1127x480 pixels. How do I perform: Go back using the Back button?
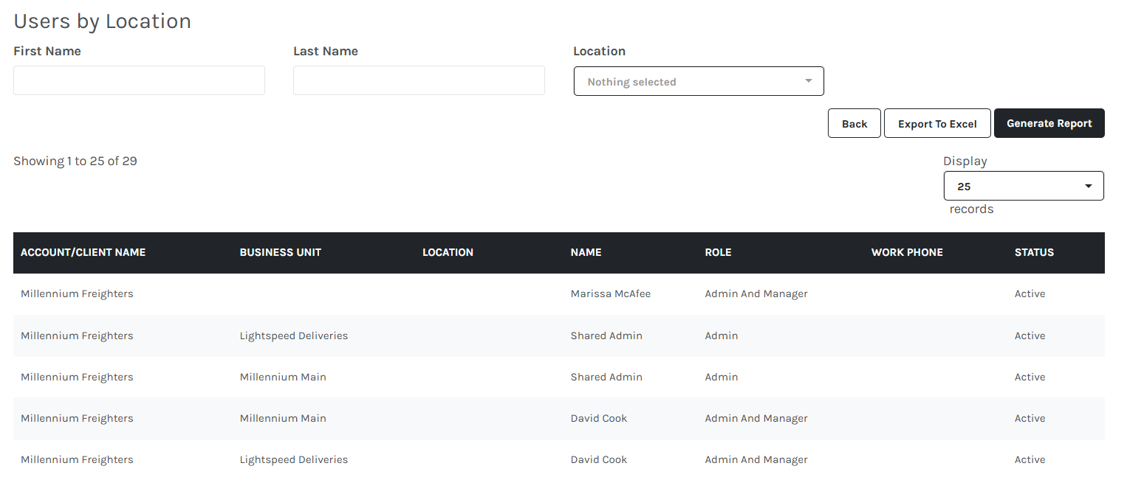pos(854,123)
